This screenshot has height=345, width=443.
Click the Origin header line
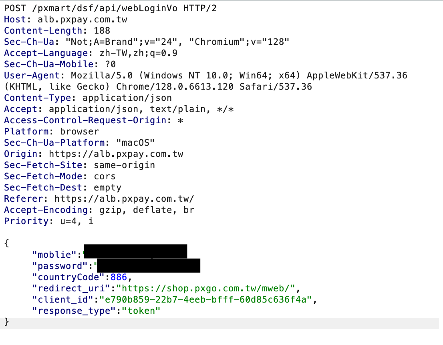click(93, 154)
